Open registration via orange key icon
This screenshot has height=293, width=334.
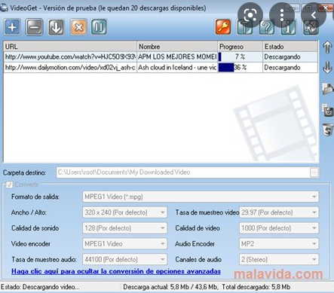pos(223,27)
